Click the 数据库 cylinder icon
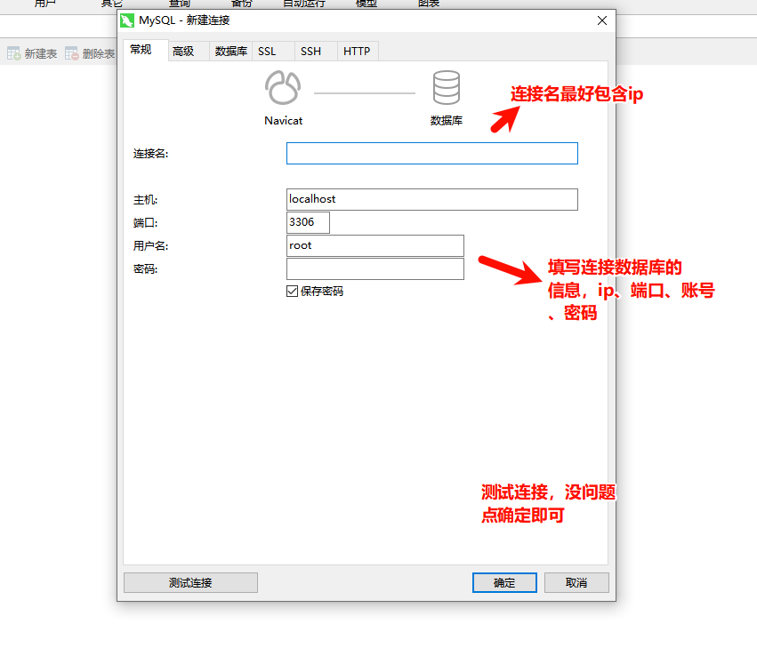 446,87
